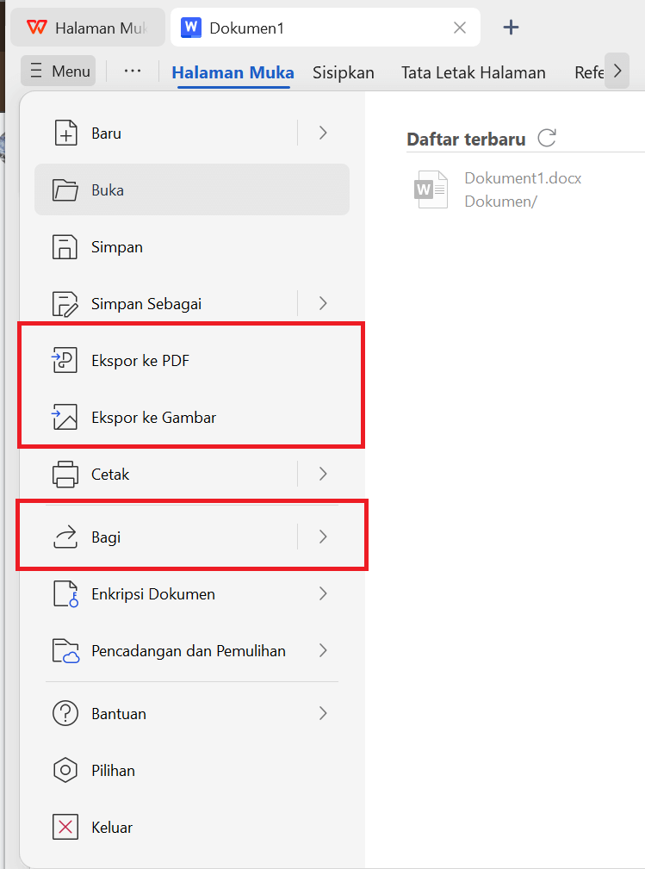Click the Buka folder icon
The width and height of the screenshot is (645, 869).
(65, 190)
